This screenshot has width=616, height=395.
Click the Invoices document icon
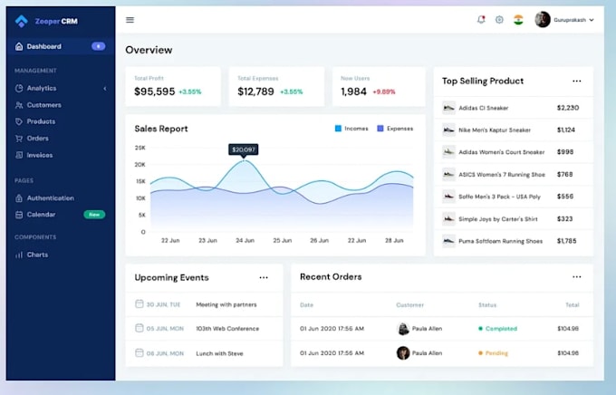pyautogui.click(x=19, y=155)
